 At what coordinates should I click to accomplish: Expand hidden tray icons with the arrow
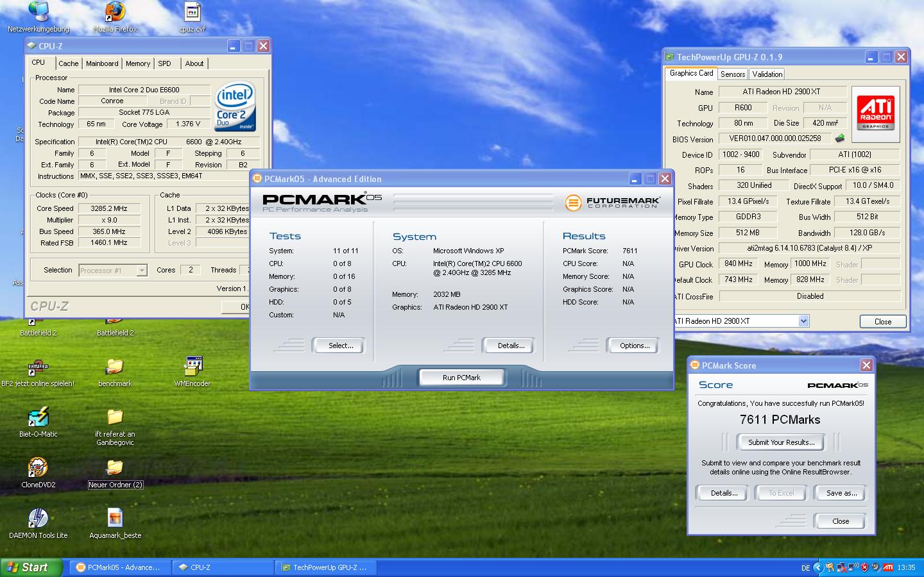817,567
